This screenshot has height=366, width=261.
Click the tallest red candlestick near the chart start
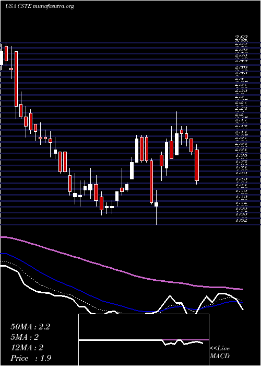click(16, 79)
